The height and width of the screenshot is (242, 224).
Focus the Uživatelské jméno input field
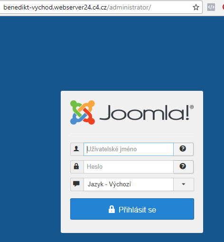pos(129,149)
